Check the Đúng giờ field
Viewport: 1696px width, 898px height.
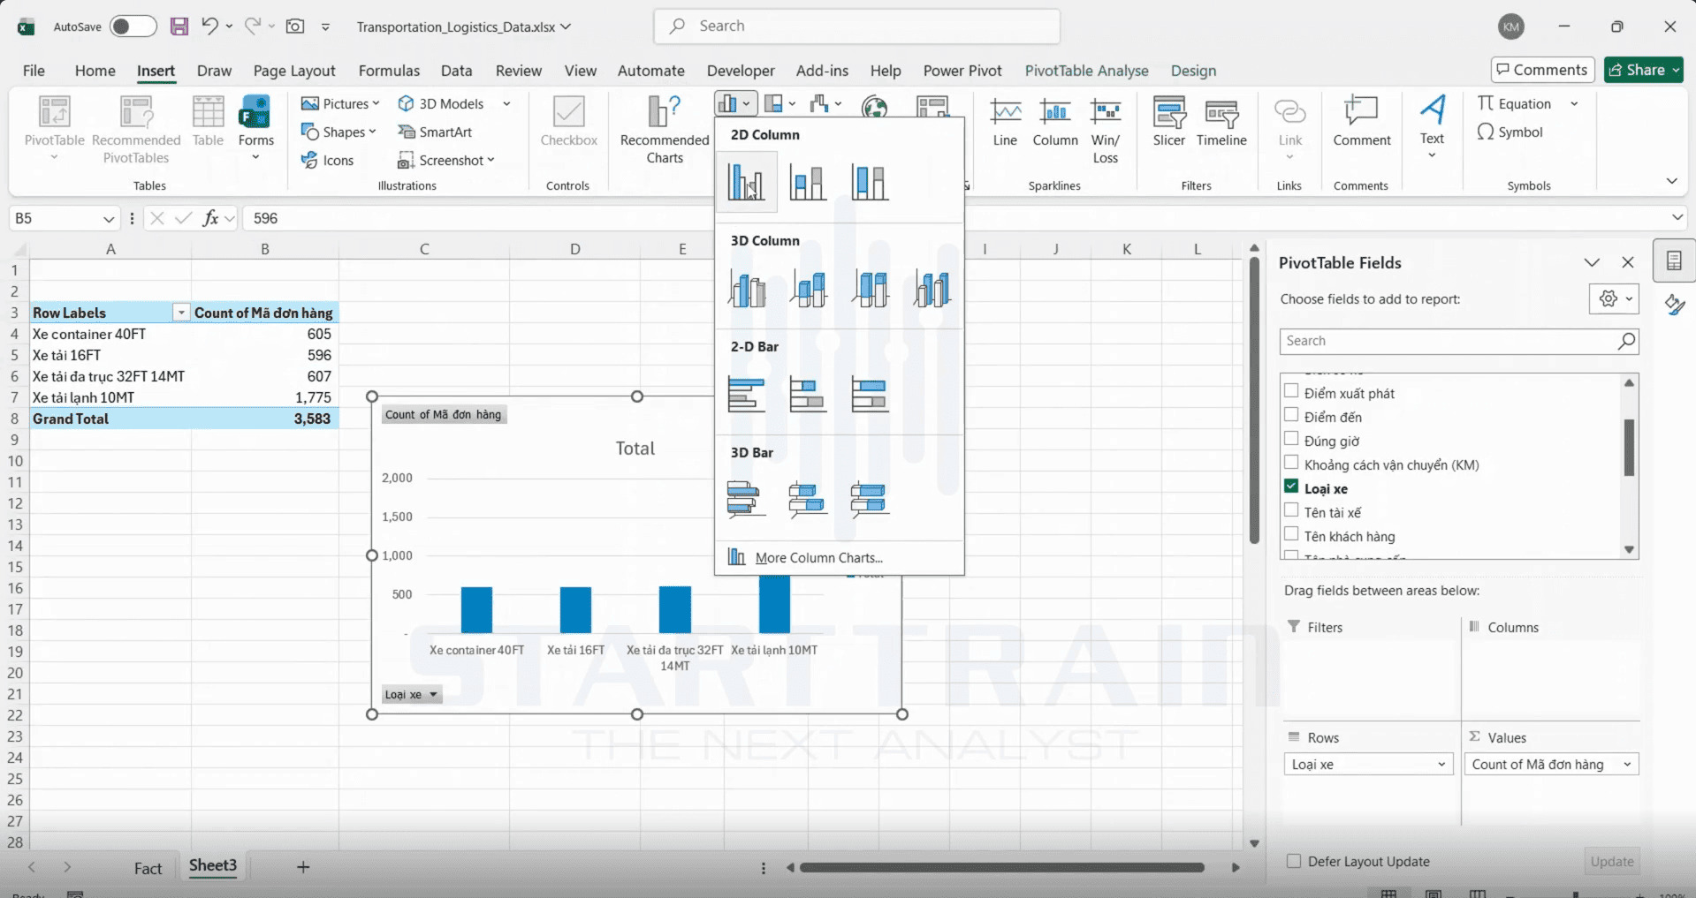[x=1292, y=439]
